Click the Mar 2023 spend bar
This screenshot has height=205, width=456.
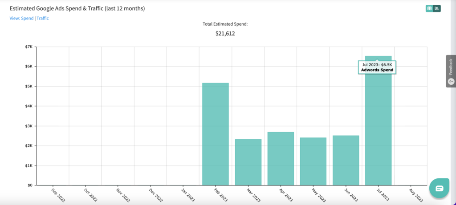(248, 162)
